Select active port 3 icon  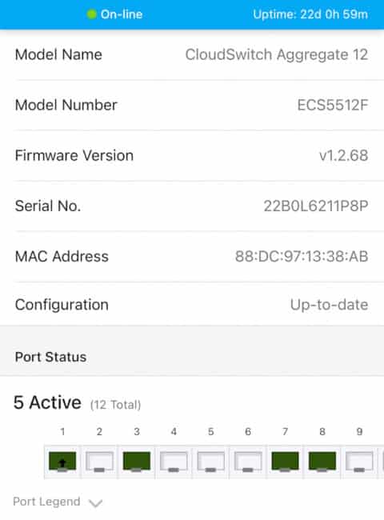[137, 462]
